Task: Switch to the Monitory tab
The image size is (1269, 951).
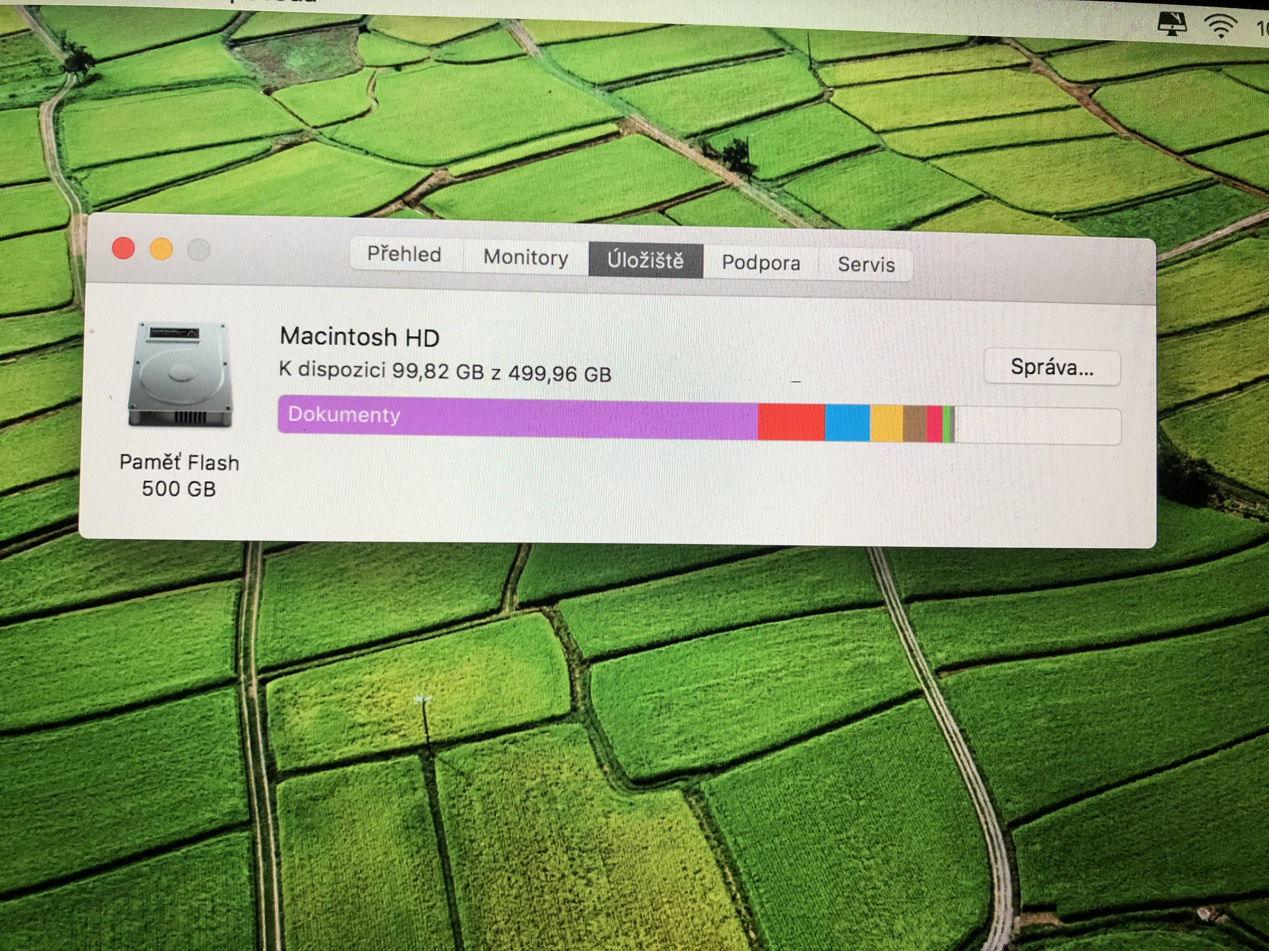Action: (x=526, y=257)
